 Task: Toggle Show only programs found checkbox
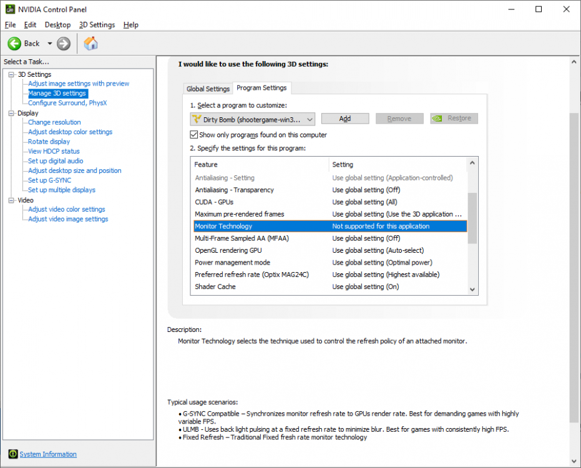194,135
